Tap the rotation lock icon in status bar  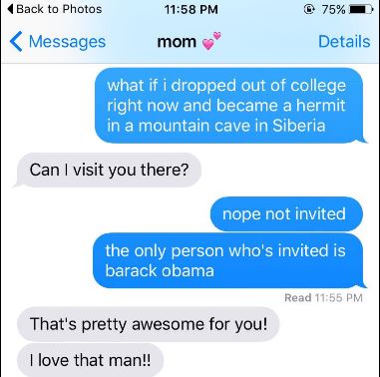tap(309, 10)
